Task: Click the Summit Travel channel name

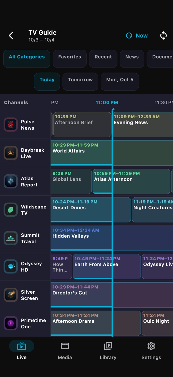Action: point(30,238)
